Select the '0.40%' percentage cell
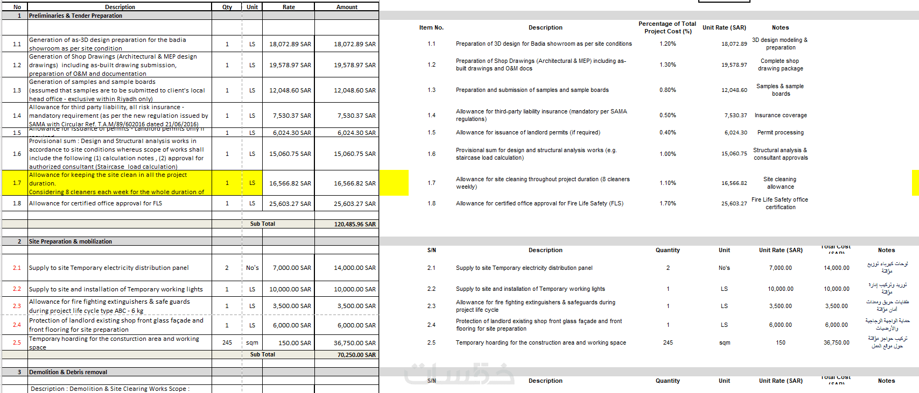Image resolution: width=919 pixels, height=393 pixels. (x=668, y=132)
